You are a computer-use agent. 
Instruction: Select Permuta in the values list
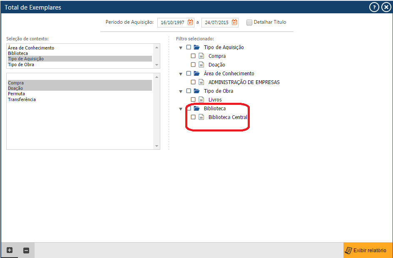16,94
